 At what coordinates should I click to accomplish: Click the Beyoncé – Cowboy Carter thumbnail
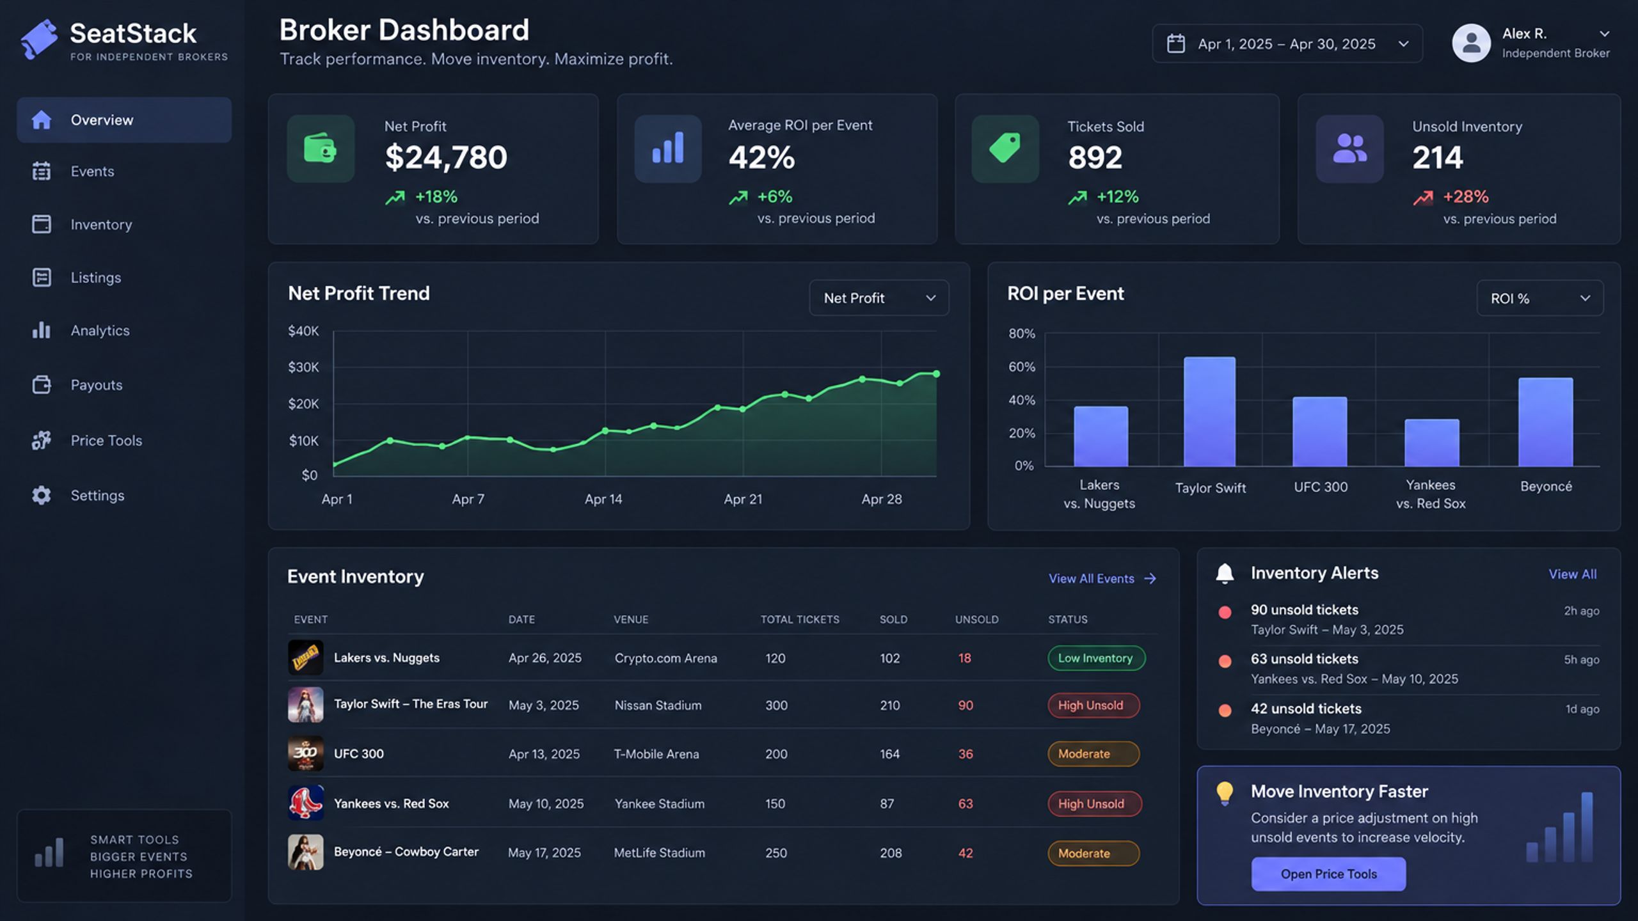(x=305, y=852)
